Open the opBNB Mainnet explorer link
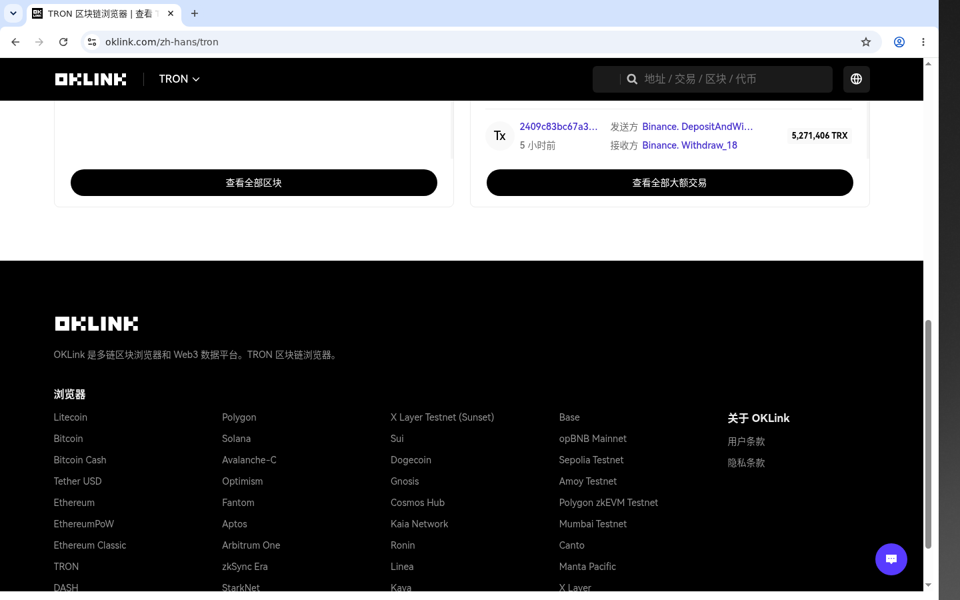The image size is (960, 600). pos(593,439)
